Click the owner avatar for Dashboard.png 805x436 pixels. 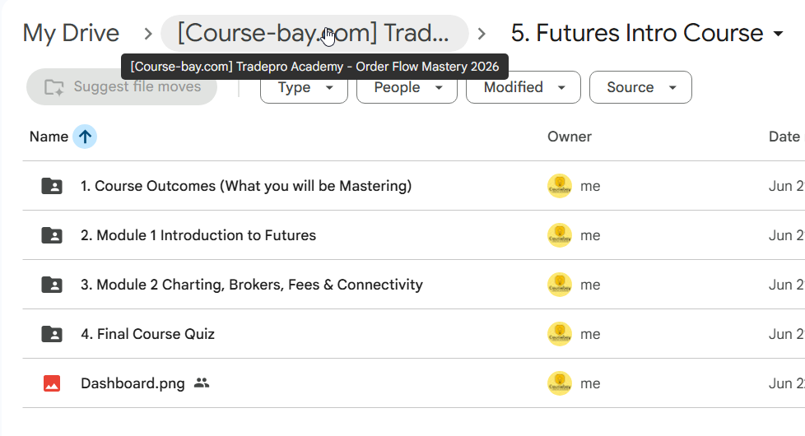click(x=560, y=383)
